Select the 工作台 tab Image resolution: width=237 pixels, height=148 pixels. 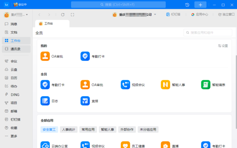52,24
